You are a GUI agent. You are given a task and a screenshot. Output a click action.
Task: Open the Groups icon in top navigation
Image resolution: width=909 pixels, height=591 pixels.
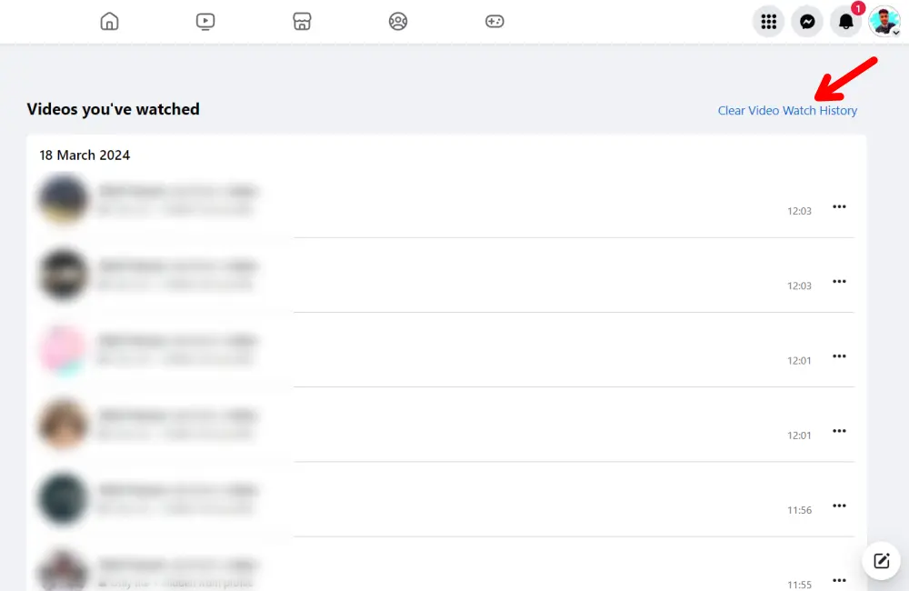point(398,21)
